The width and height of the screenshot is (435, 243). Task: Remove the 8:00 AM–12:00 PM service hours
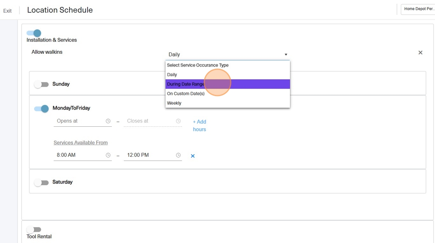193,156
